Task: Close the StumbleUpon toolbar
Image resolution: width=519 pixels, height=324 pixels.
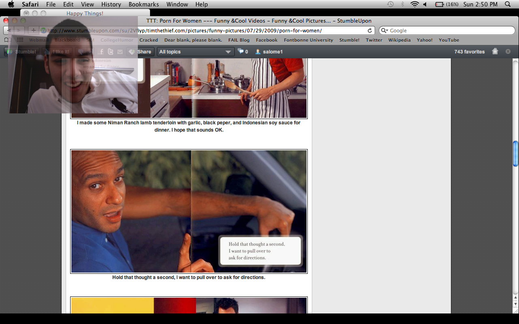Action: pyautogui.click(x=508, y=51)
